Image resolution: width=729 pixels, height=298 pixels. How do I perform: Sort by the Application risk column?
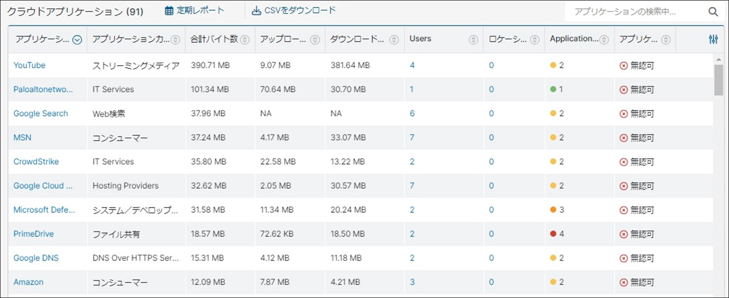(x=604, y=40)
